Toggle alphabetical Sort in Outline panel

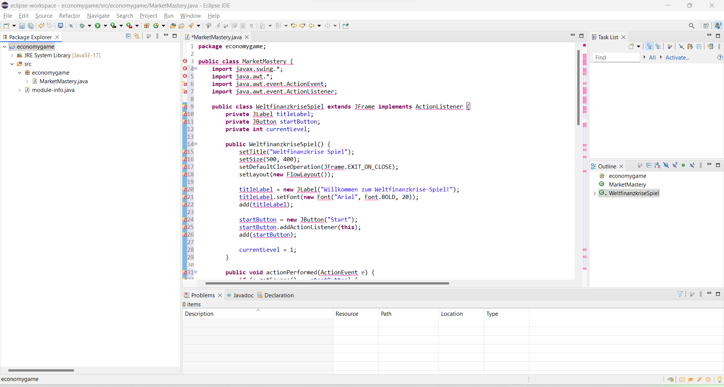[x=657, y=165]
